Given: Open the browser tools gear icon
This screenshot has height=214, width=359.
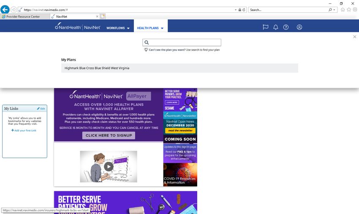Looking at the screenshot, I should point(355,10).
